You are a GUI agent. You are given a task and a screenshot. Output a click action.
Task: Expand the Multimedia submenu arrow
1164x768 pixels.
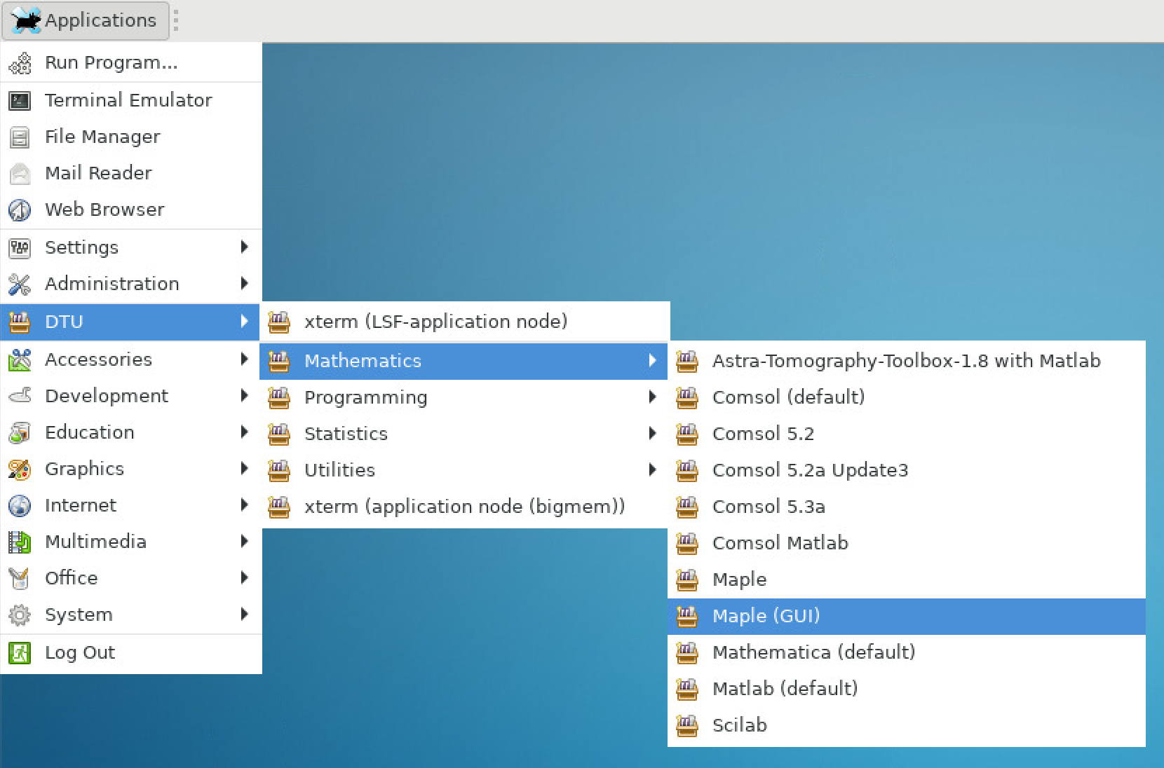[244, 541]
